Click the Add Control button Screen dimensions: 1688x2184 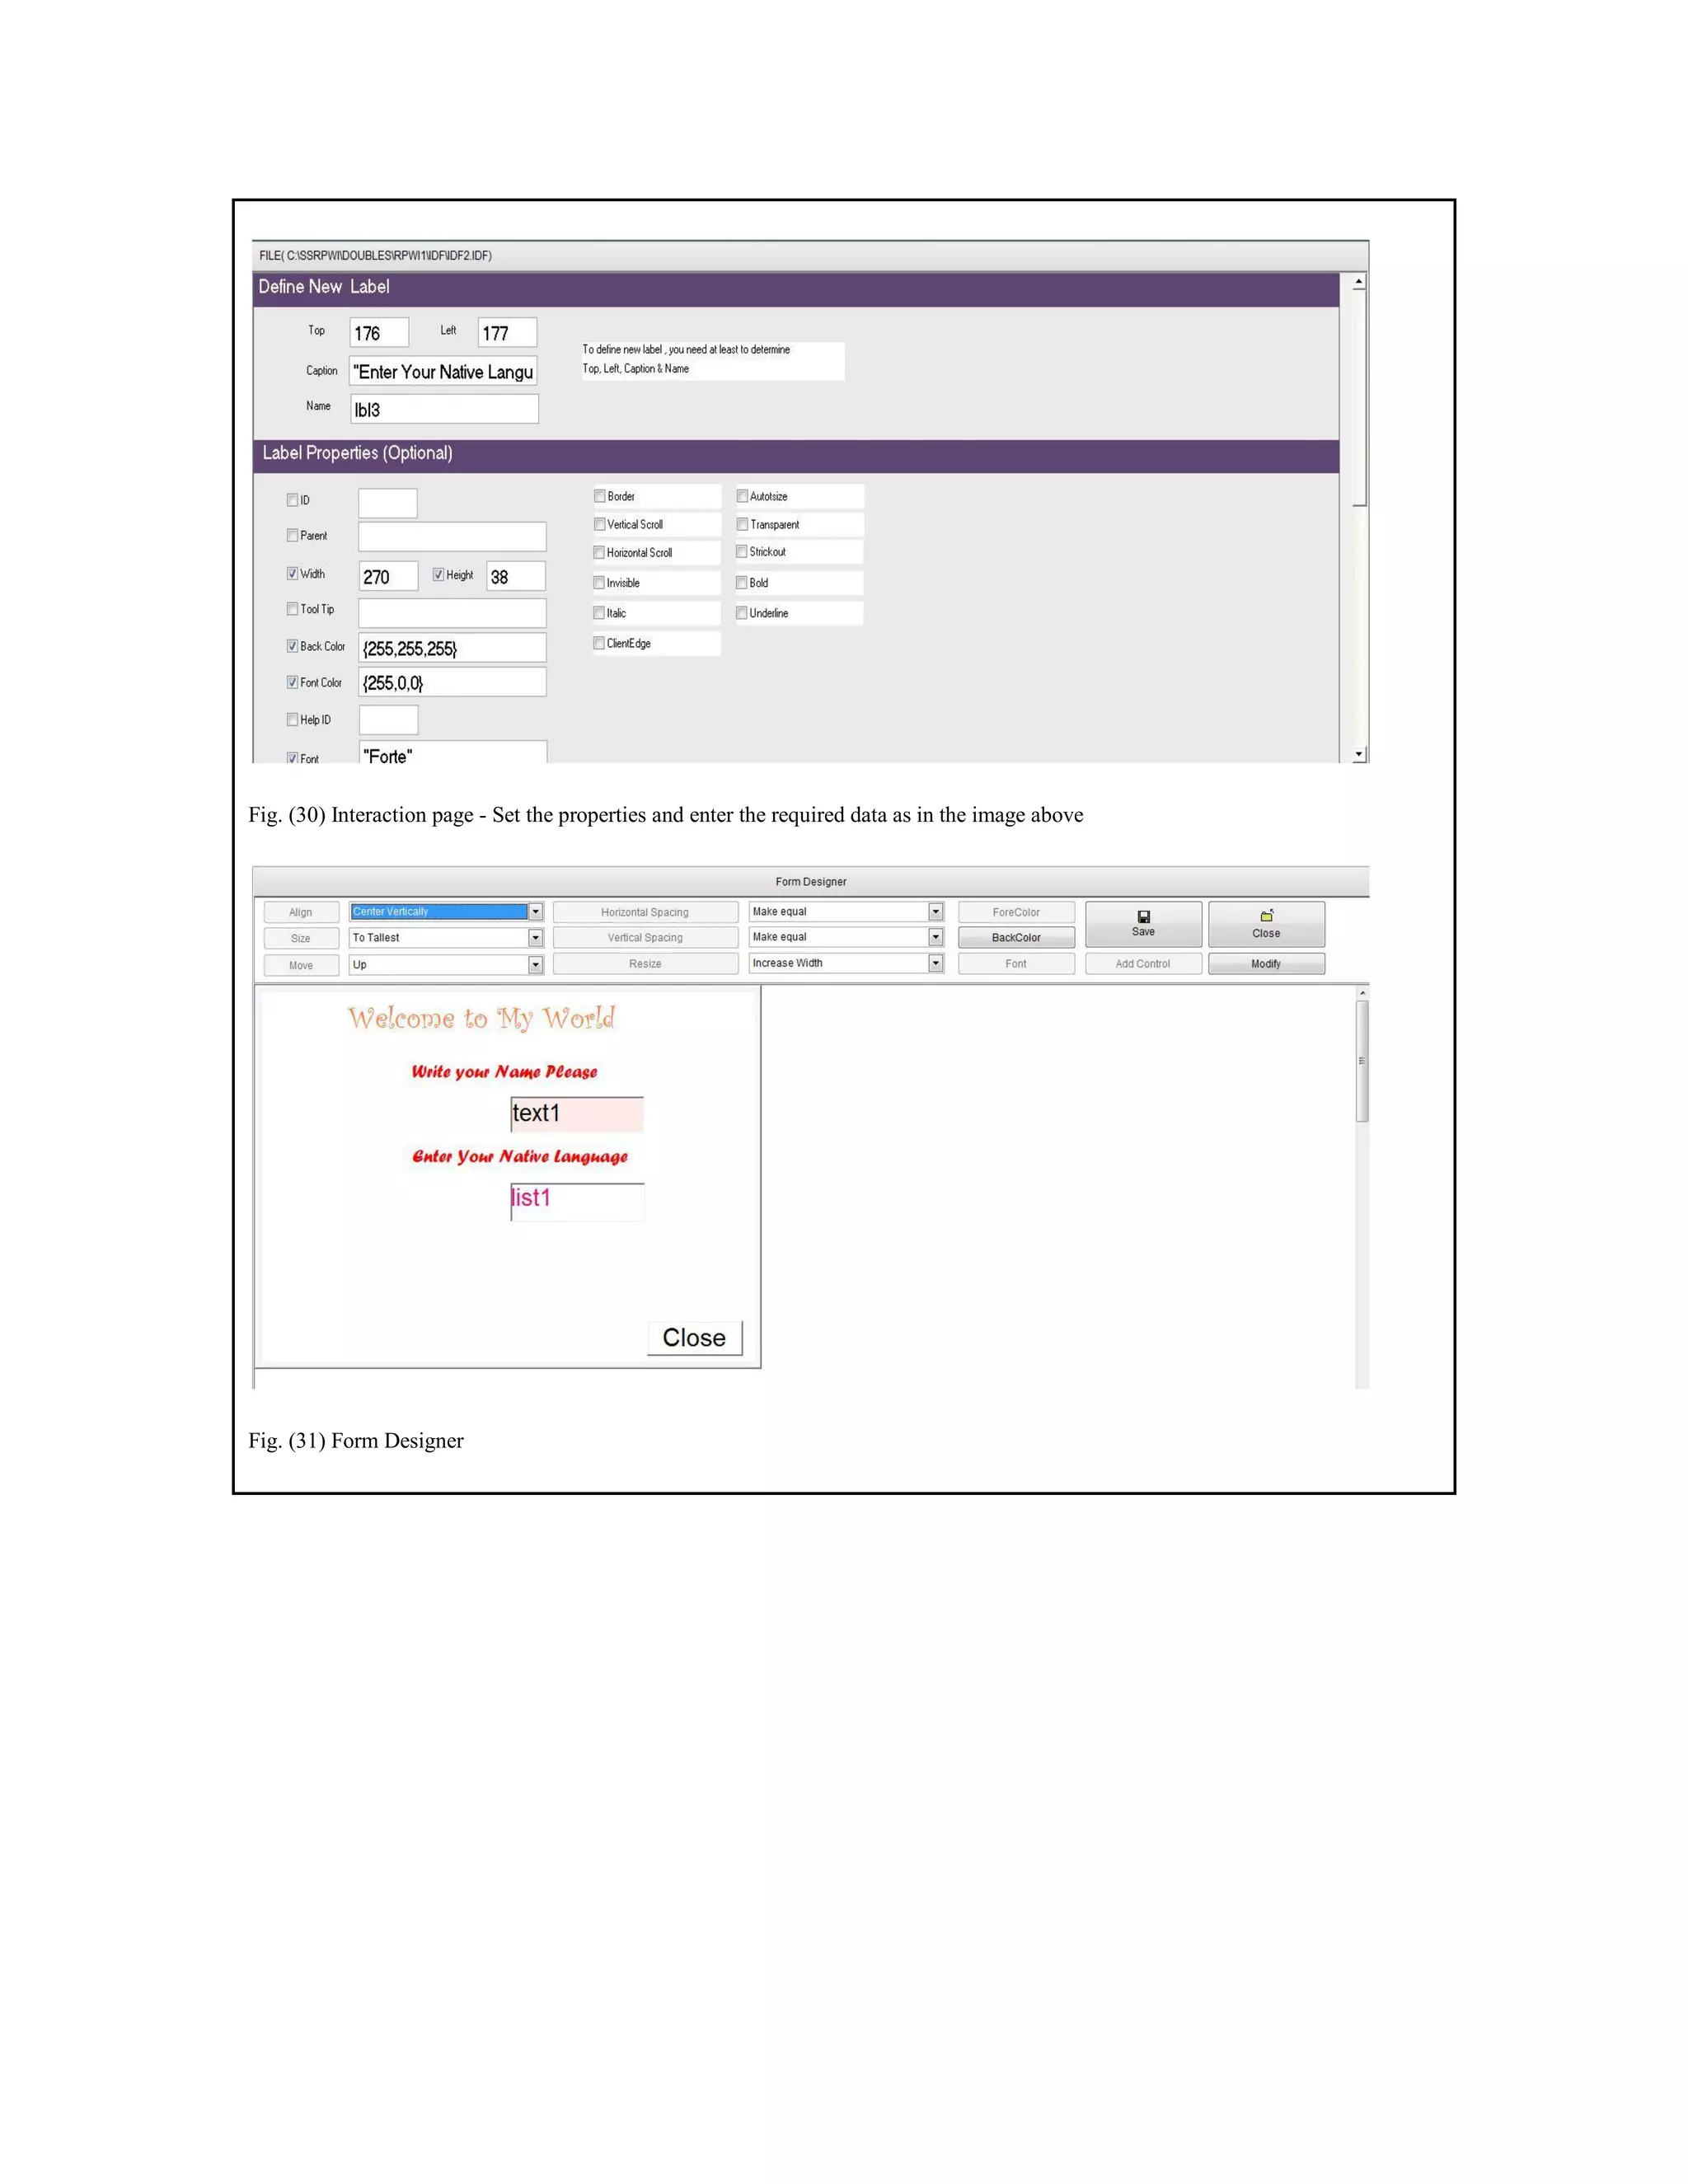pyautogui.click(x=1143, y=963)
